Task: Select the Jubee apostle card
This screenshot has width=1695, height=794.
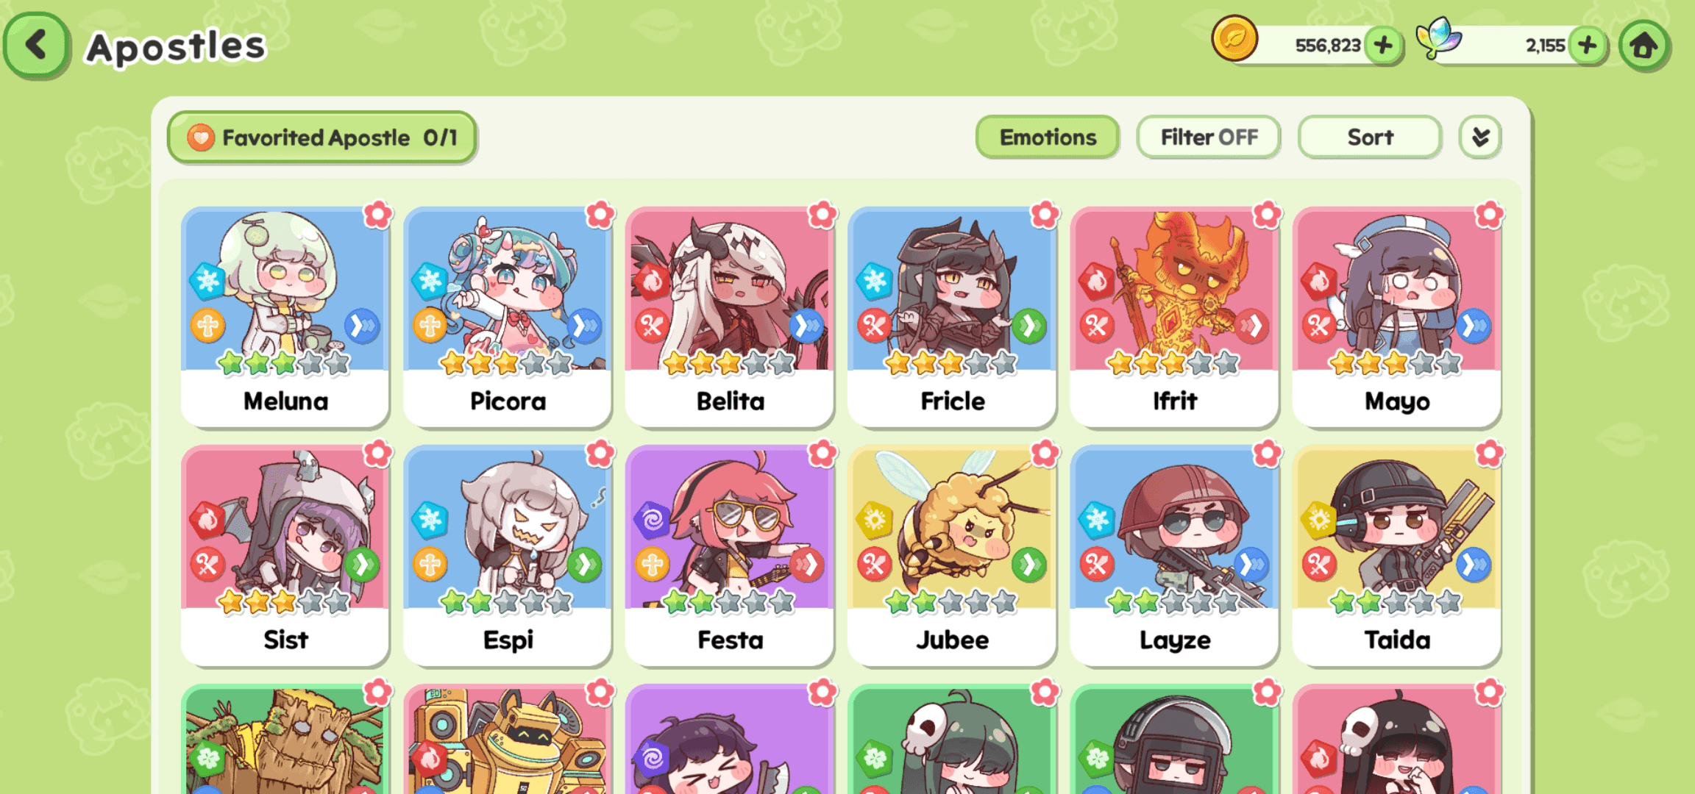Action: (952, 555)
